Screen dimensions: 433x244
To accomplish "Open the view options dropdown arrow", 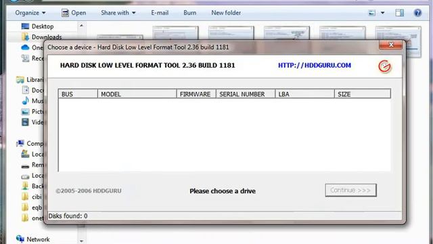I will (382, 13).
